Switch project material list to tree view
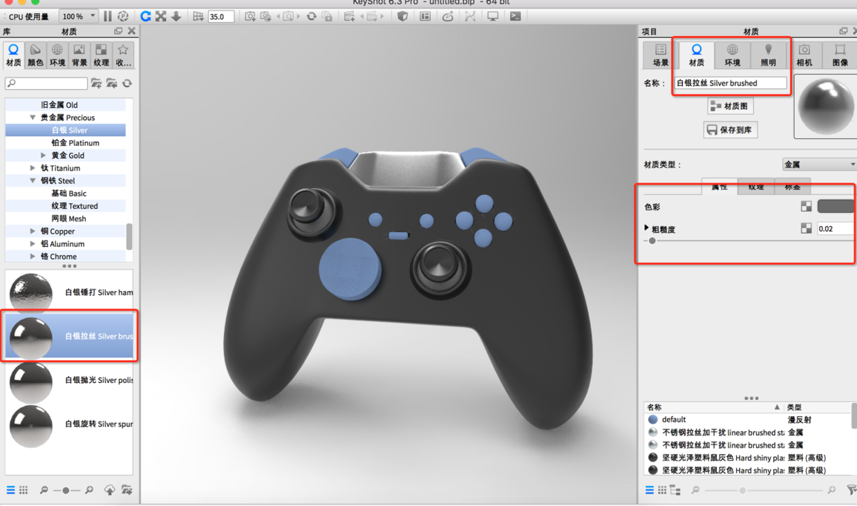The width and height of the screenshot is (857, 506). click(675, 490)
